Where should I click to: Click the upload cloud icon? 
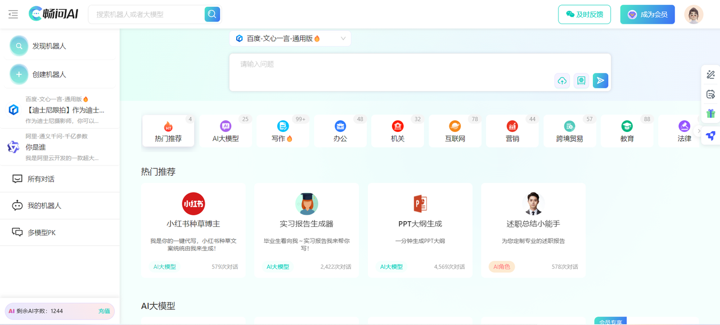click(x=562, y=81)
